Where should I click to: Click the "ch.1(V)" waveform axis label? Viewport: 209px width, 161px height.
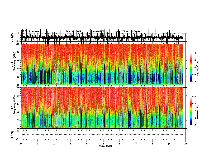12,37
